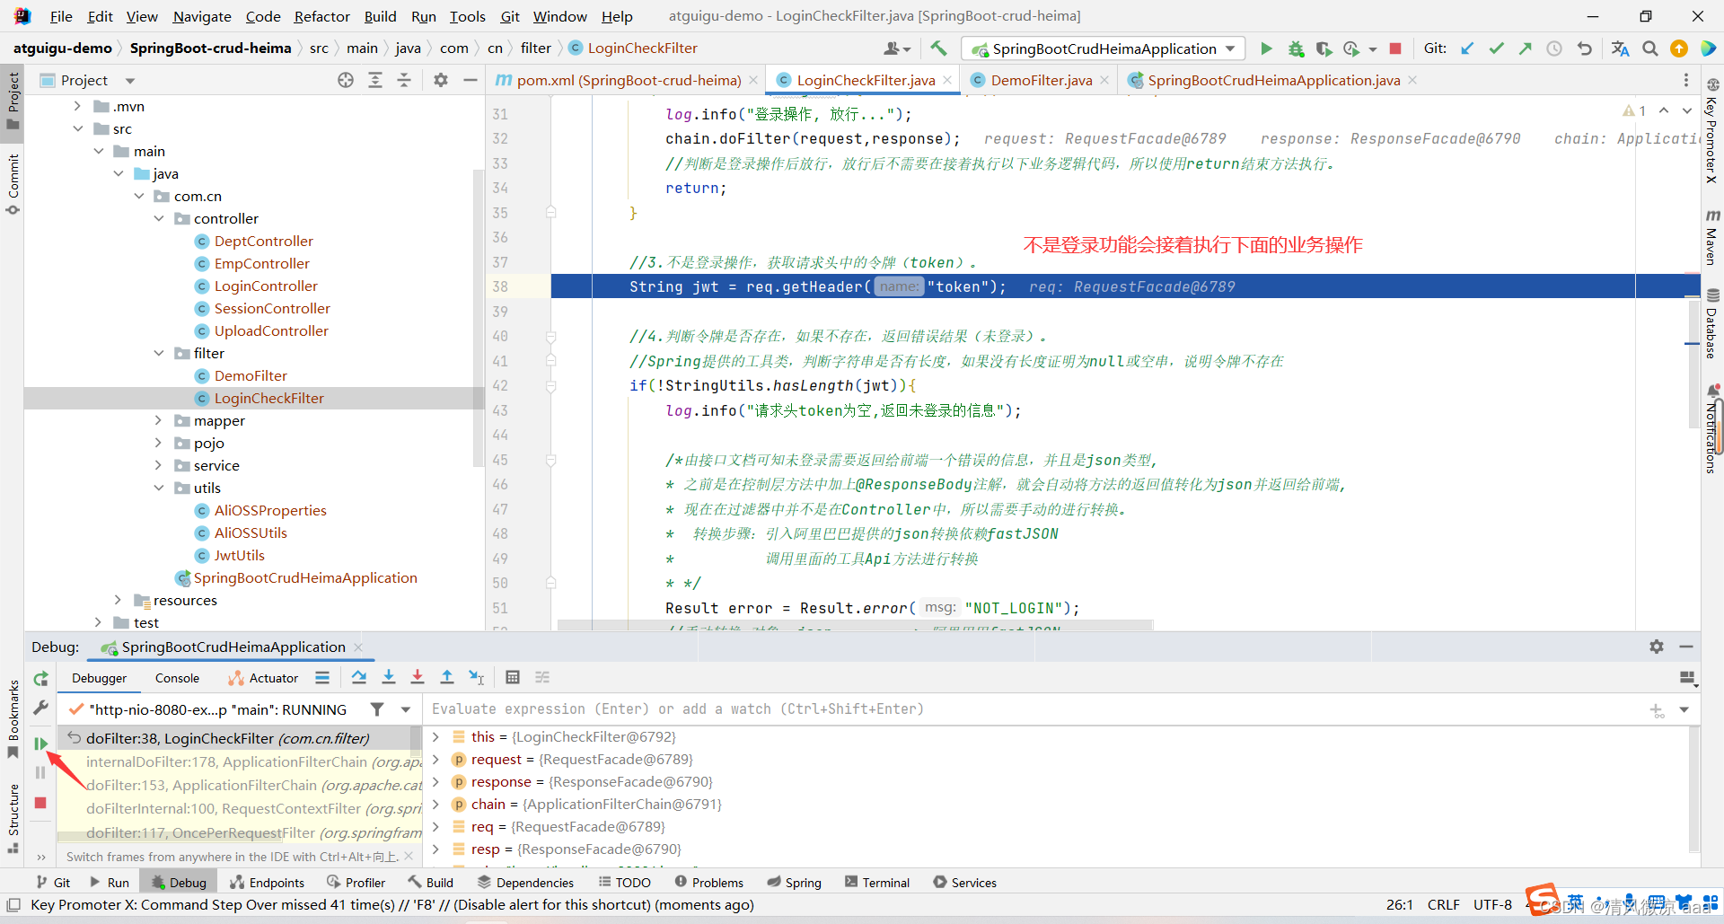This screenshot has height=924, width=1724.
Task: Toggle Notifications tool window on right strip
Action: (x=1712, y=429)
